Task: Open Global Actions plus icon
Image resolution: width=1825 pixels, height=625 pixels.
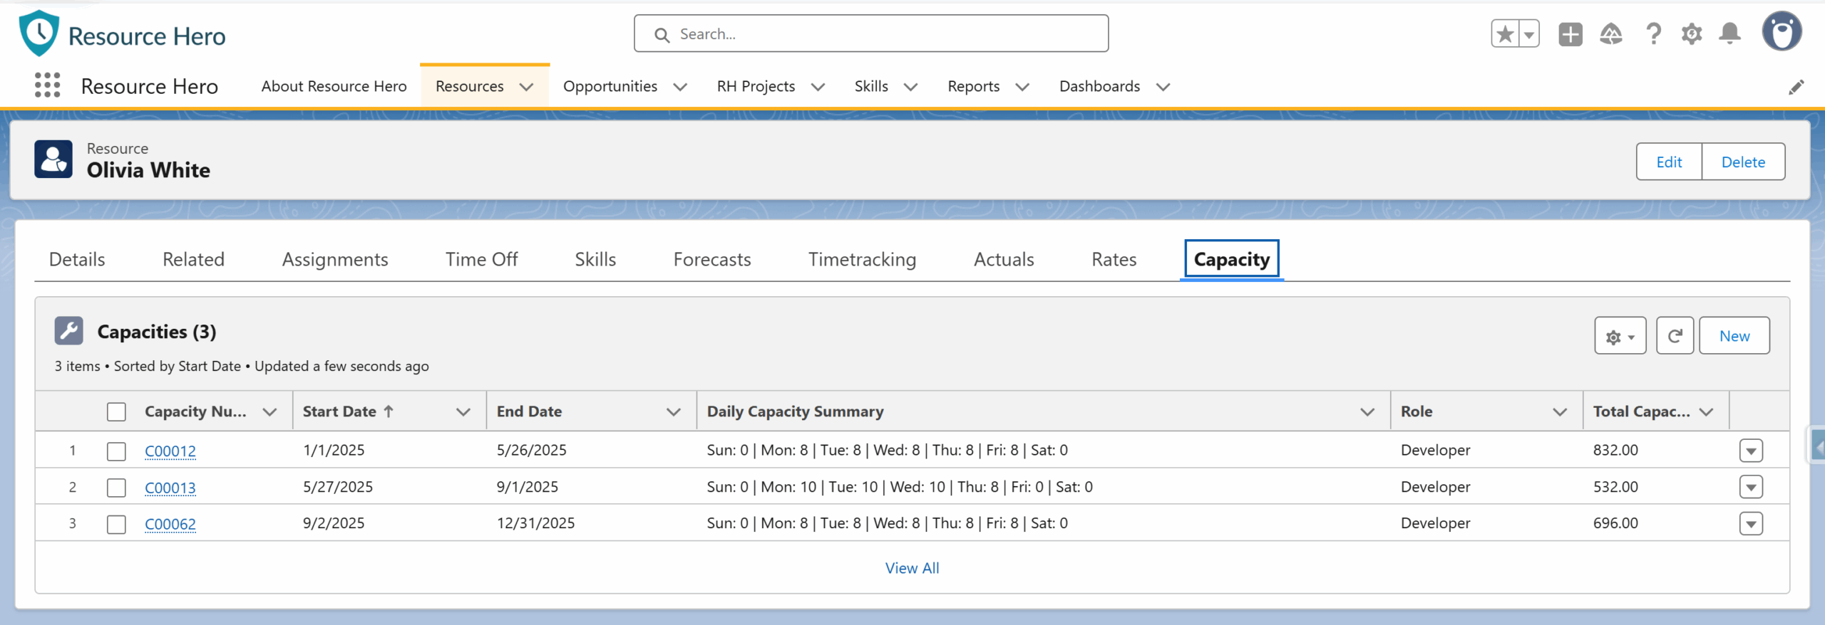Action: 1570,33
